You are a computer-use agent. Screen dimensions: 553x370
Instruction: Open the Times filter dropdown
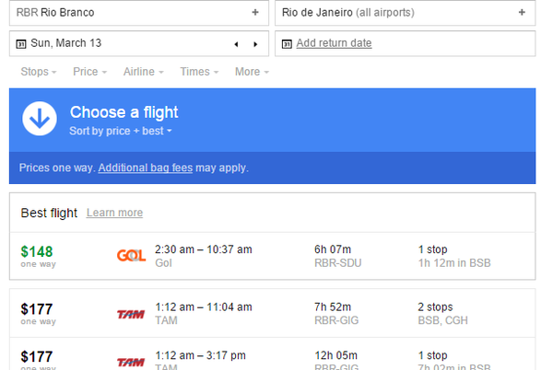pyautogui.click(x=198, y=72)
